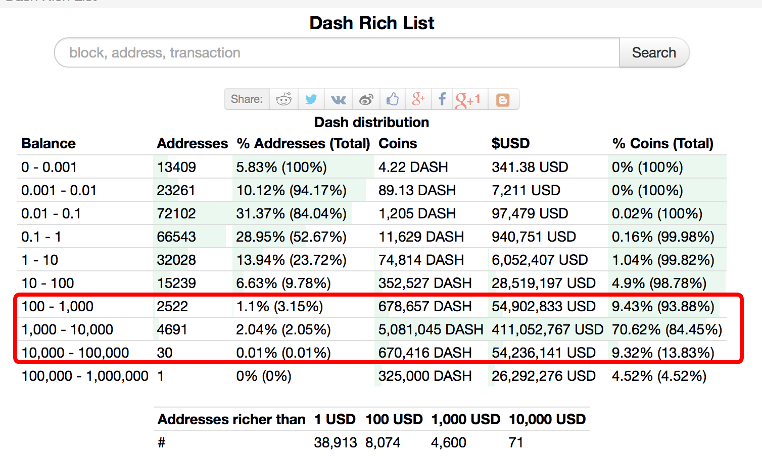Image resolution: width=762 pixels, height=458 pixels.
Task: Click the Google +1 icon
Action: (x=468, y=99)
